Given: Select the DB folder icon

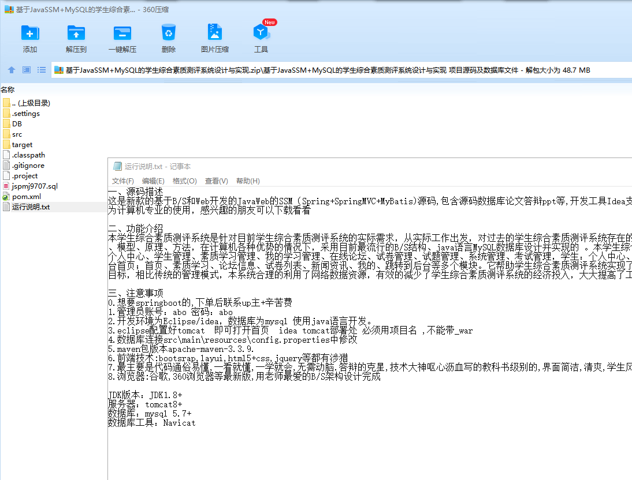Looking at the screenshot, I should (x=6, y=124).
